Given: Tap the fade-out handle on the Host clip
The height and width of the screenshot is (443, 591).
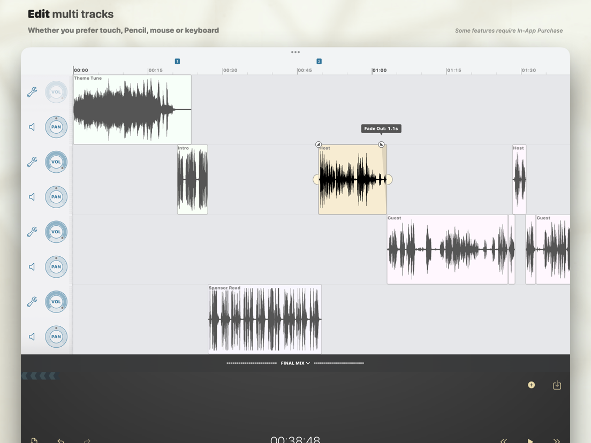Looking at the screenshot, I should tap(382, 144).
